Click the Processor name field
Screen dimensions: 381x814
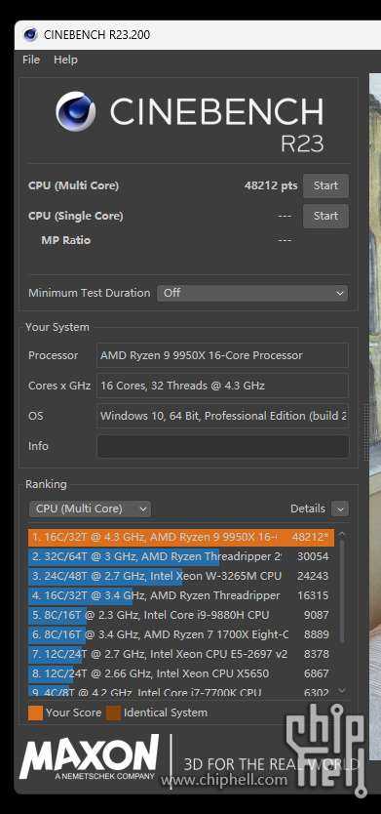[222, 355]
